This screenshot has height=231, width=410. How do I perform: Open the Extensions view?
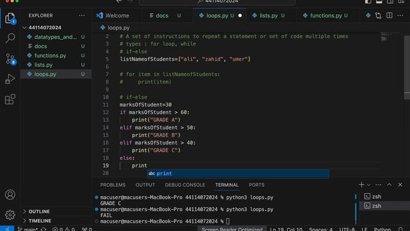pyautogui.click(x=10, y=99)
